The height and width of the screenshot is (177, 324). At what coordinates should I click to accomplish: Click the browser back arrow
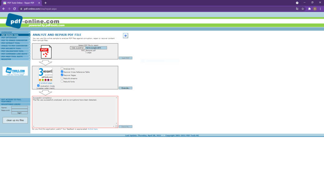coord(4,9)
